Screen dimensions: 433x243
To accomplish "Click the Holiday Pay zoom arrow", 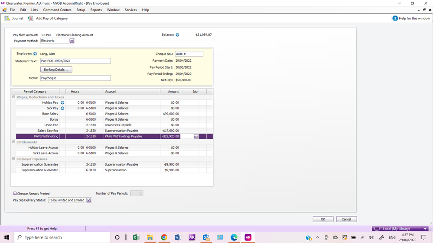I will (x=62, y=102).
